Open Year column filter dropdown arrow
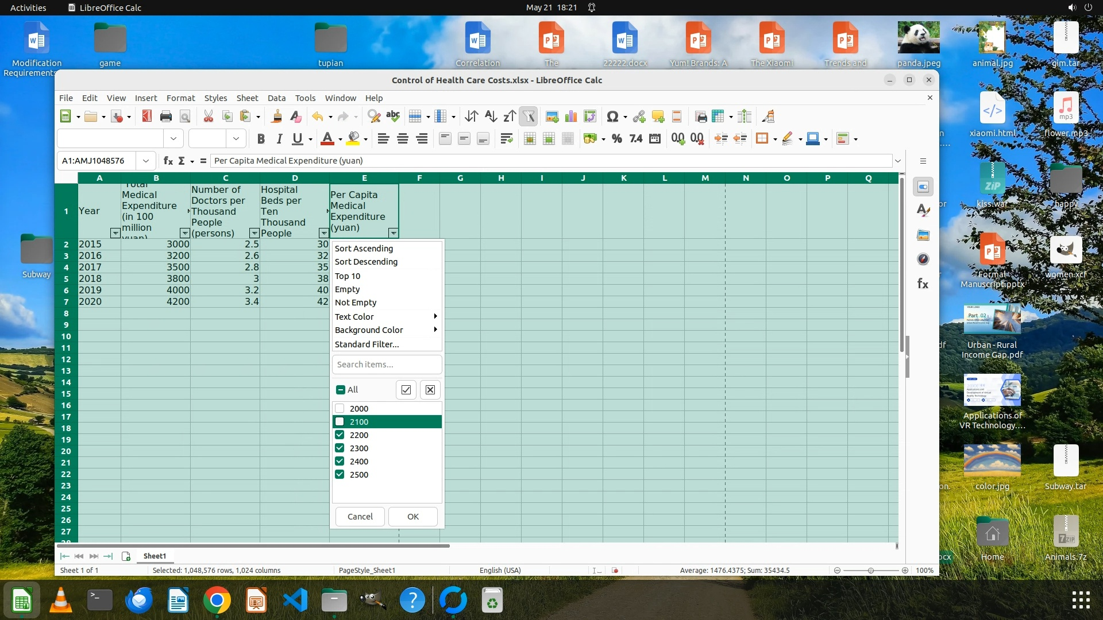The height and width of the screenshot is (620, 1103). pyautogui.click(x=115, y=233)
